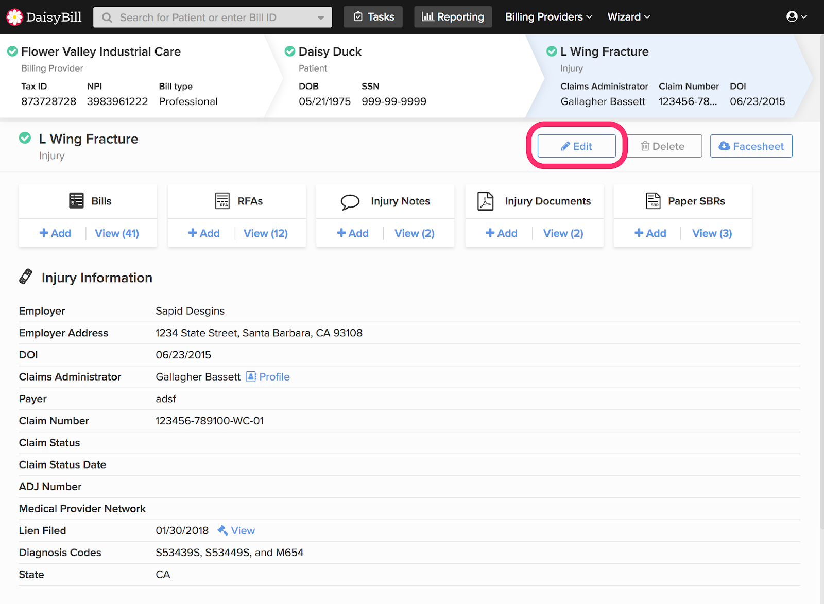Viewport: 824px width, 604px height.
Task: View the 3 Paper SBRs
Action: click(712, 233)
